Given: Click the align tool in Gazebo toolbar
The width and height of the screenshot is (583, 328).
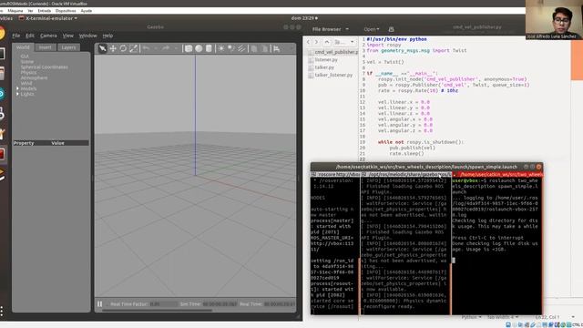Looking at the screenshot, I should point(277,48).
